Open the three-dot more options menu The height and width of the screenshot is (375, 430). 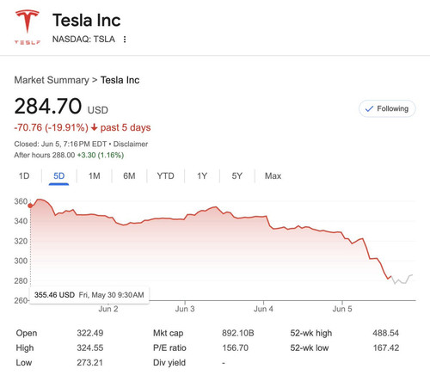click(x=125, y=40)
